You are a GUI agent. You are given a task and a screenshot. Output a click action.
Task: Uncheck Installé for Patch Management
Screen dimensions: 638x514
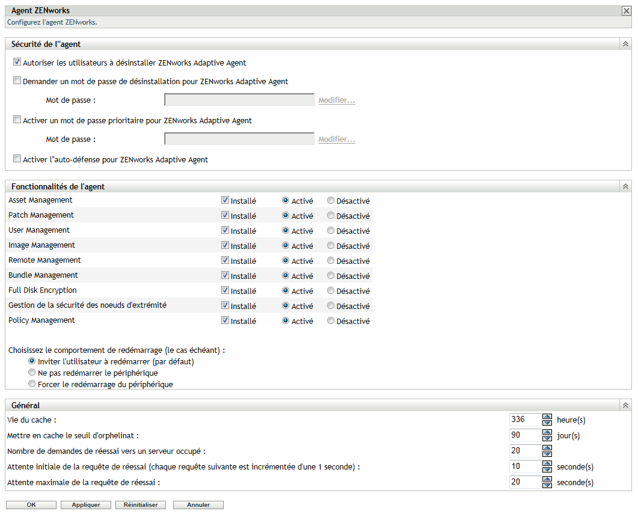tap(225, 215)
